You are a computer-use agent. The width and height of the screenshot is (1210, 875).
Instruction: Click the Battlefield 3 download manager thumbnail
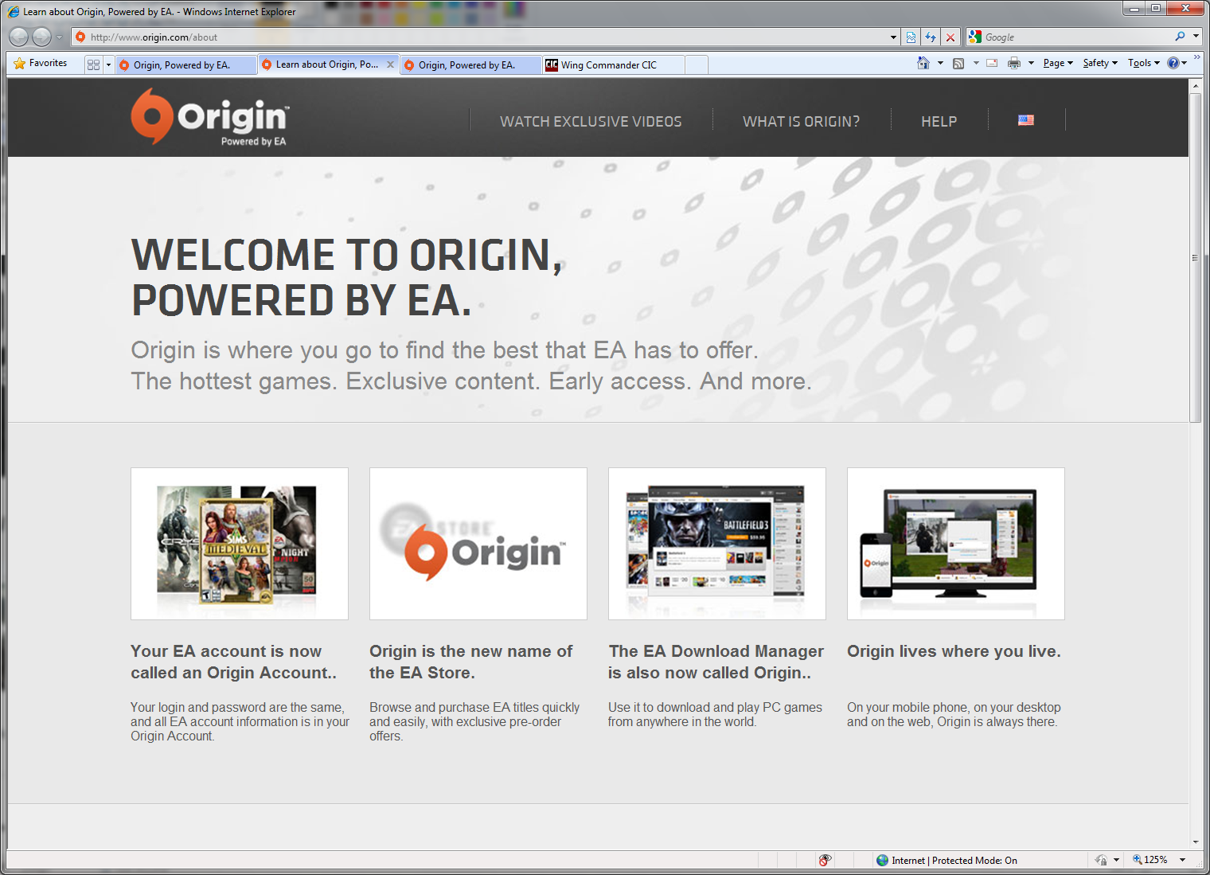pos(716,543)
